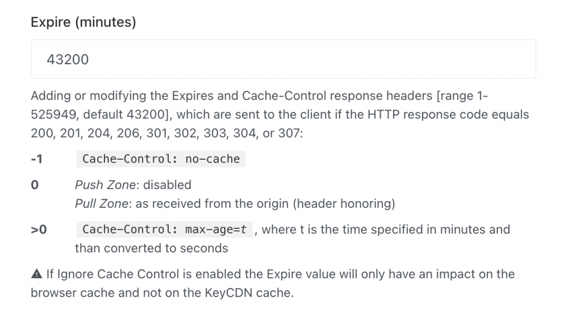Click the '0' value label
This screenshot has height=313, width=568.
pyautogui.click(x=35, y=185)
